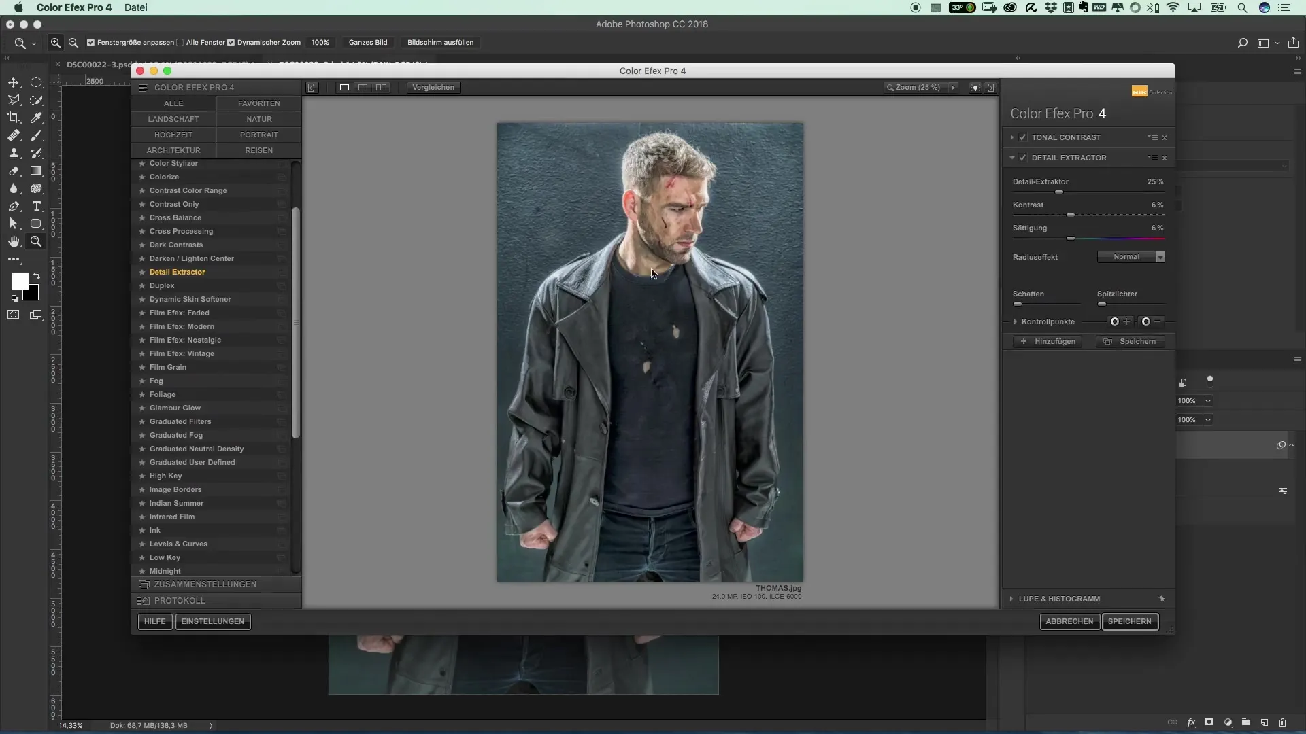Expand the Protokoll section
The height and width of the screenshot is (734, 1306).
point(216,601)
